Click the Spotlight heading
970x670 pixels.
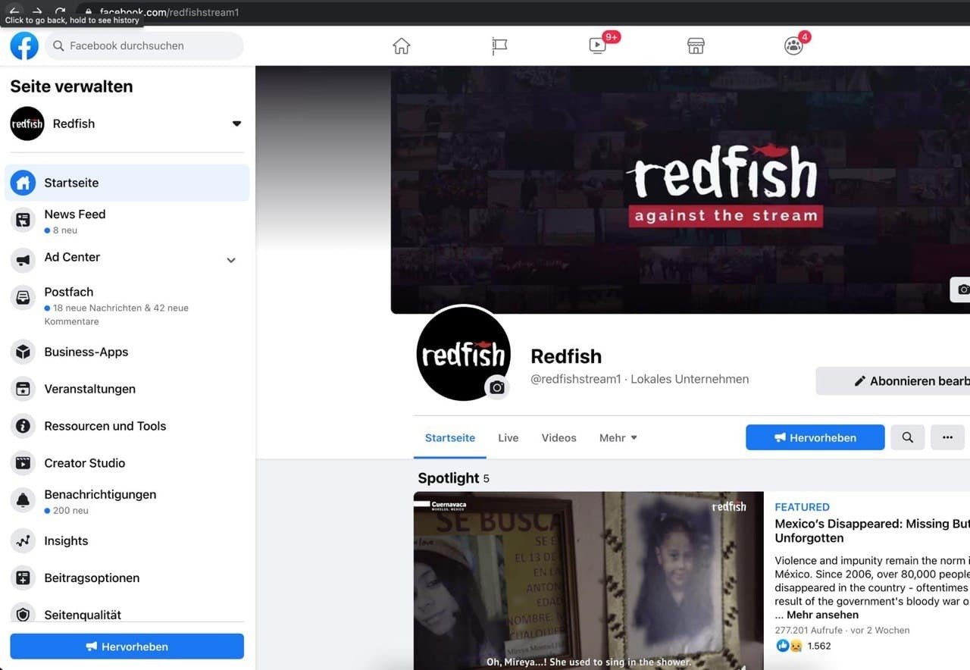[x=449, y=478]
